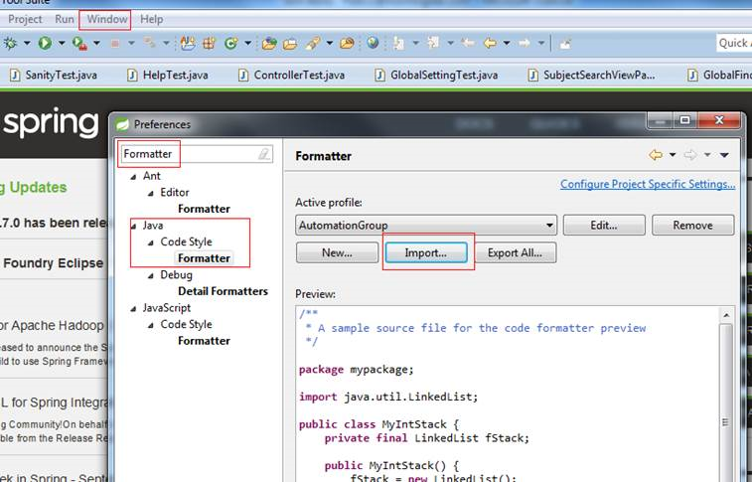Click the Back arrow in Preferences header
This screenshot has height=482, width=752.
coord(656,155)
